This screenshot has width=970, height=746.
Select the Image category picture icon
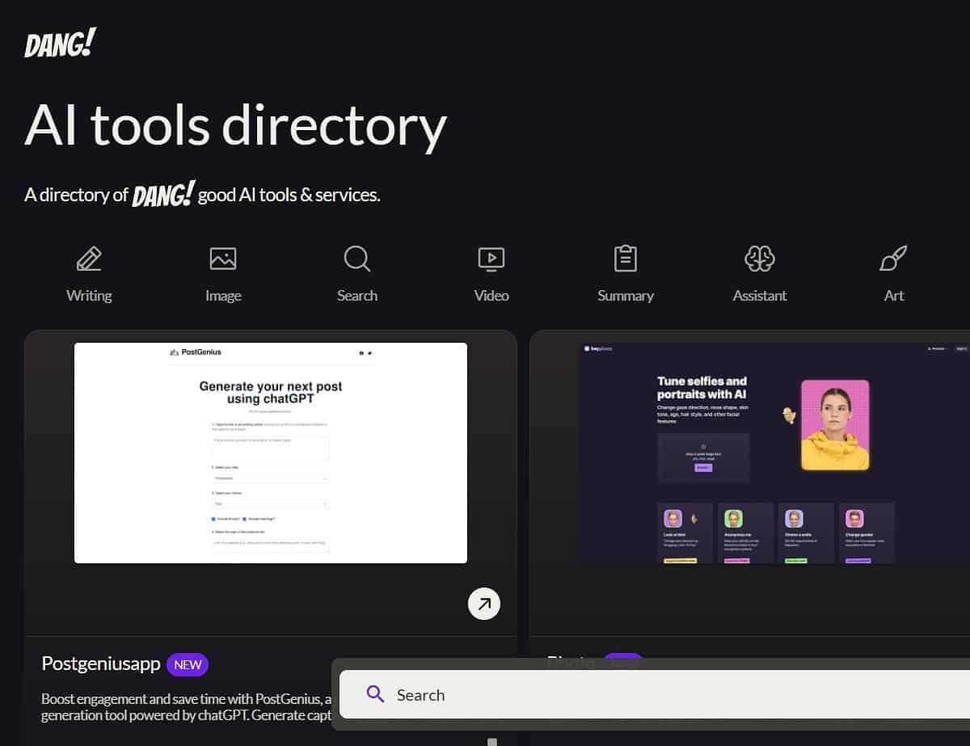click(223, 259)
